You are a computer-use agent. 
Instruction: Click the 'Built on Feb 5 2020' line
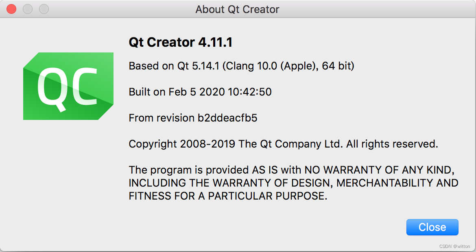177,92
